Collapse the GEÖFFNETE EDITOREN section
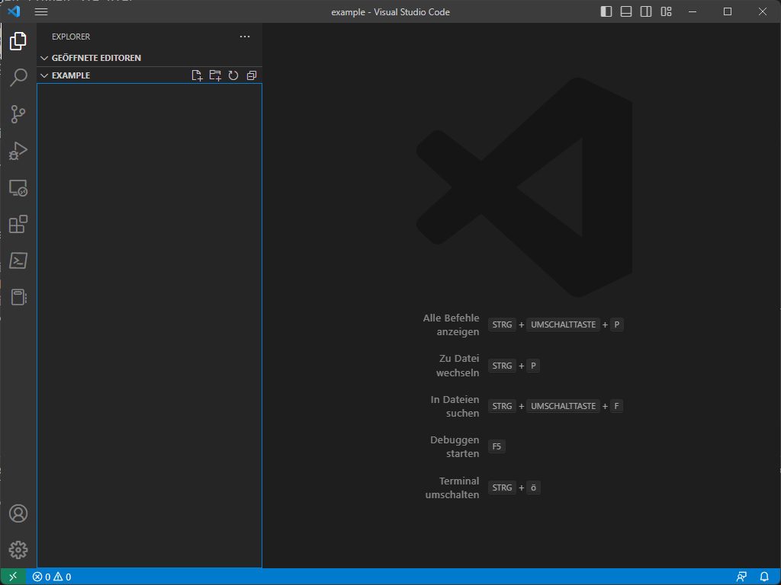The image size is (781, 585). point(44,57)
